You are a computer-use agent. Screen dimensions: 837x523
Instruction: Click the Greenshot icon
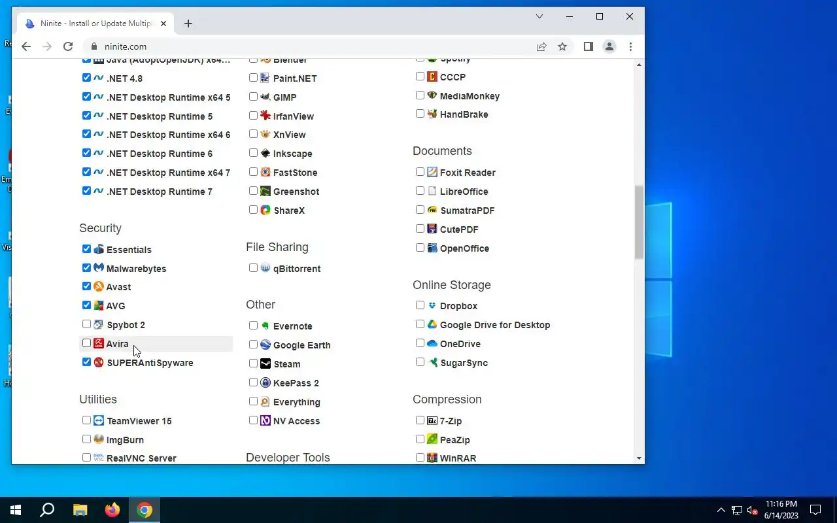coord(265,191)
